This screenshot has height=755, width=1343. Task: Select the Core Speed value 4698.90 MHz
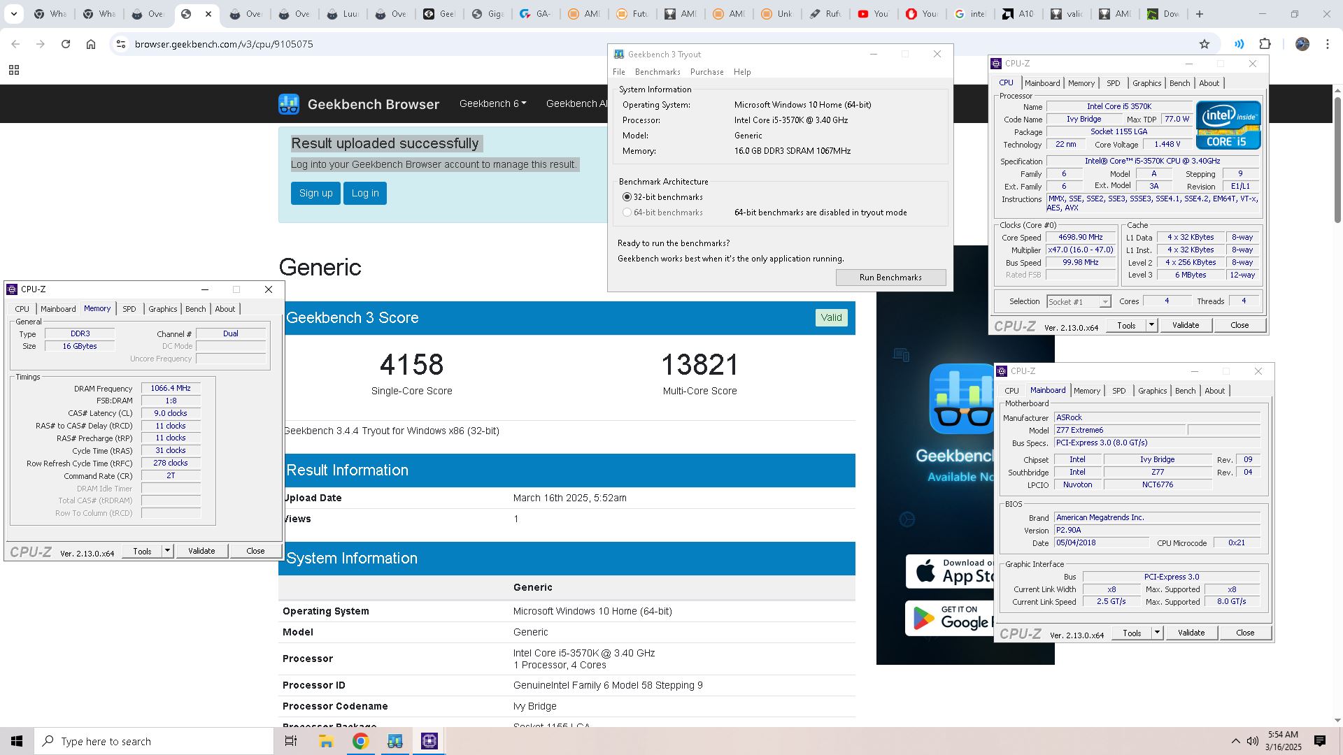click(1080, 238)
